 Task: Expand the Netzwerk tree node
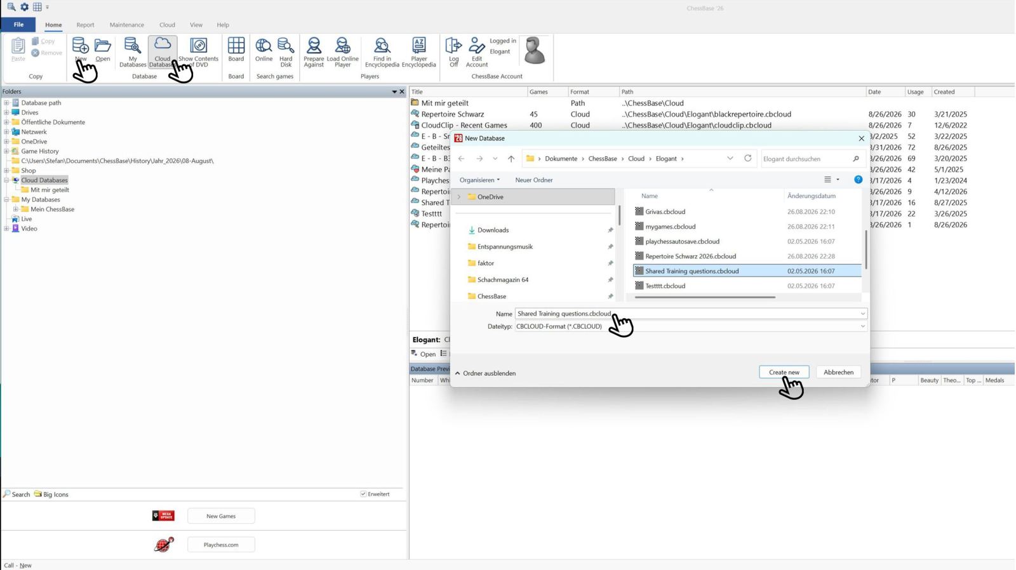(6, 132)
